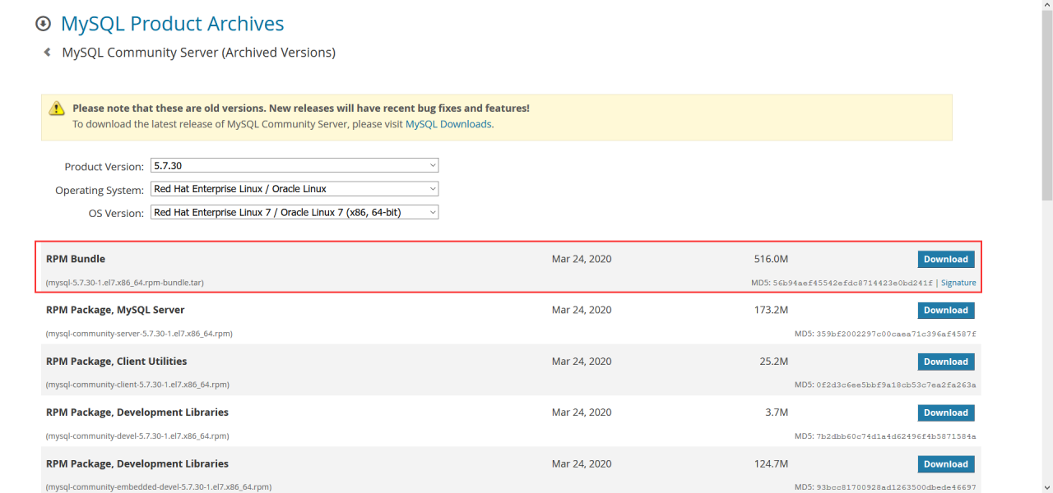Click the 173.2M size value
The width and height of the screenshot is (1053, 493).
(x=771, y=310)
